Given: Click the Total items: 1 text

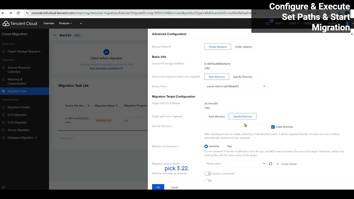Looking at the screenshot, I should (67, 138).
